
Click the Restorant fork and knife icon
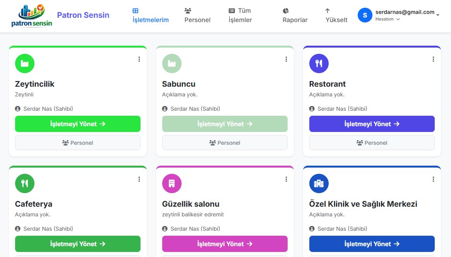point(319,63)
